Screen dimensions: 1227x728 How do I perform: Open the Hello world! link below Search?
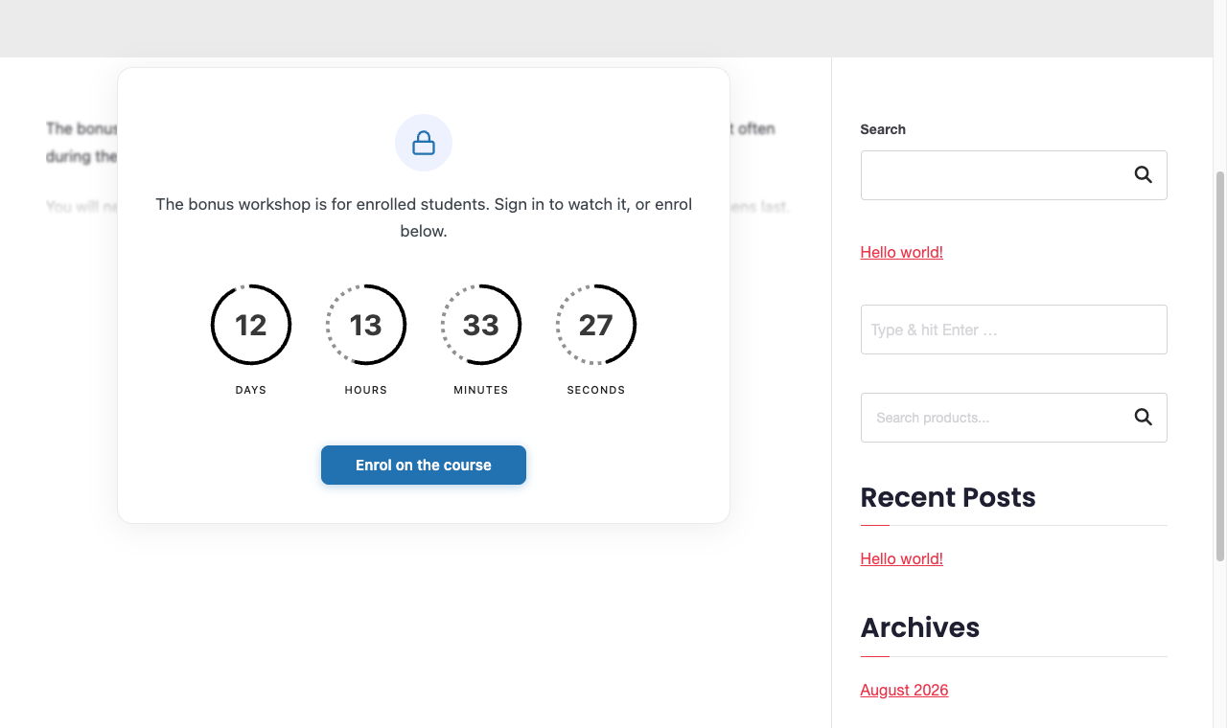[902, 252]
